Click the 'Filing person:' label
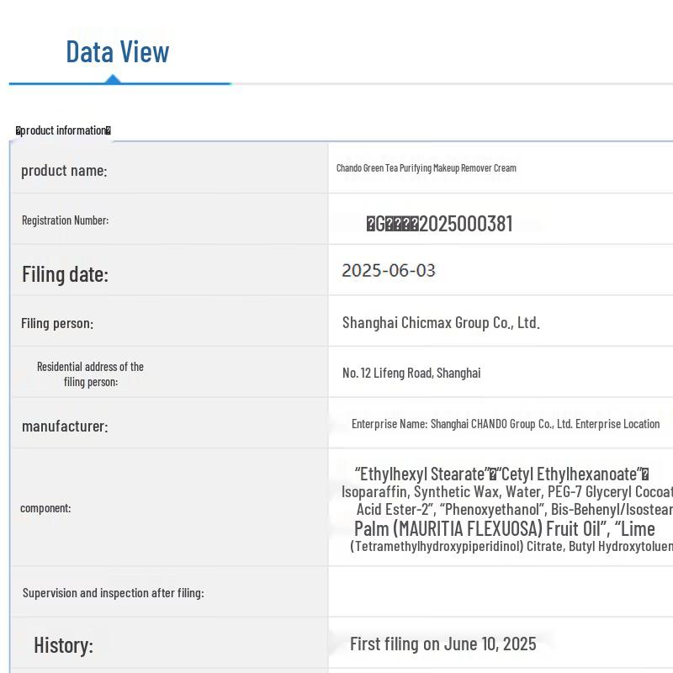 pyautogui.click(x=57, y=323)
